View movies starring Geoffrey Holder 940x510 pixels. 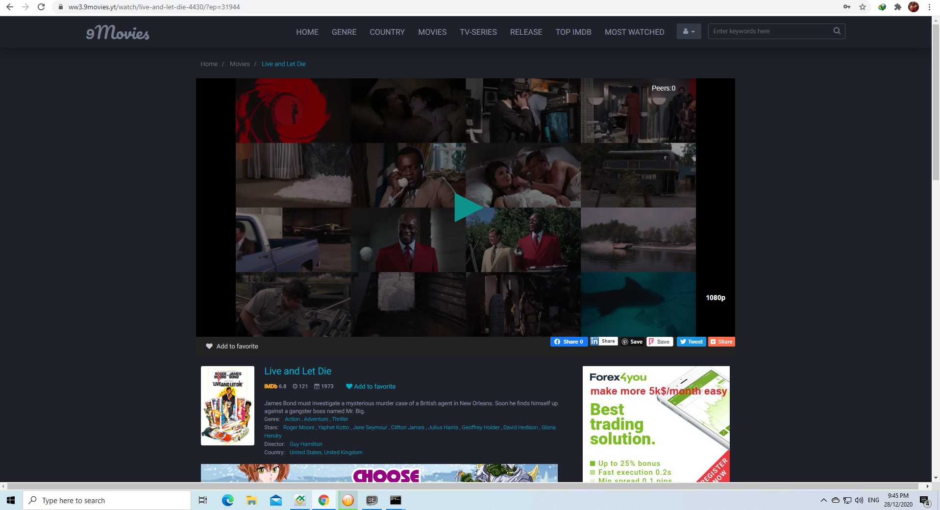(481, 427)
